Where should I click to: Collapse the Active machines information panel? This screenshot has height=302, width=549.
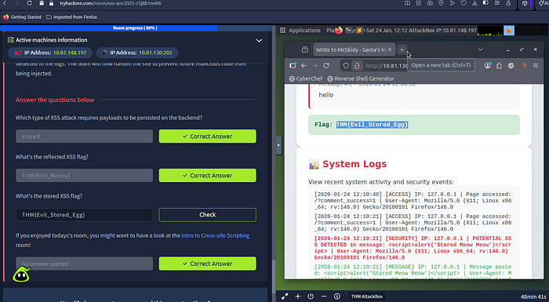259,40
